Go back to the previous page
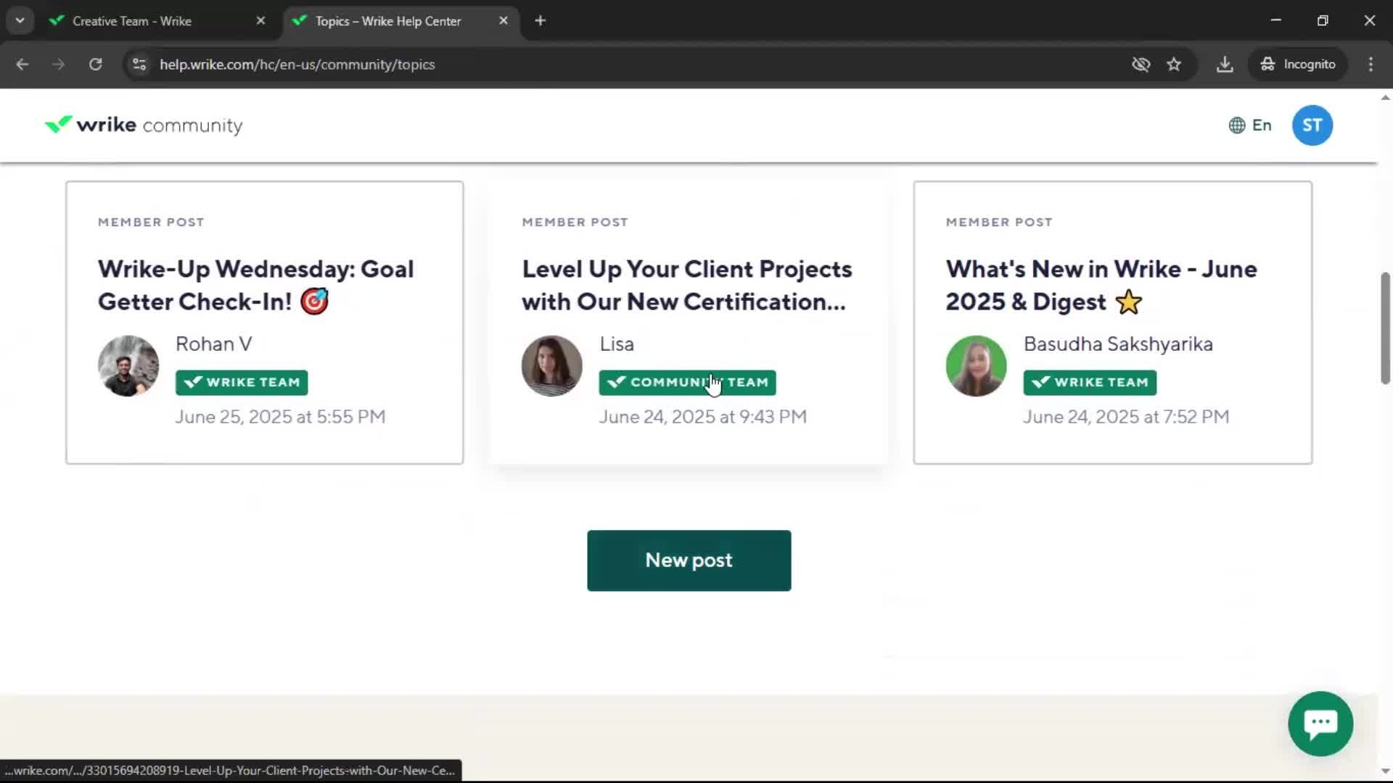 pyautogui.click(x=22, y=65)
